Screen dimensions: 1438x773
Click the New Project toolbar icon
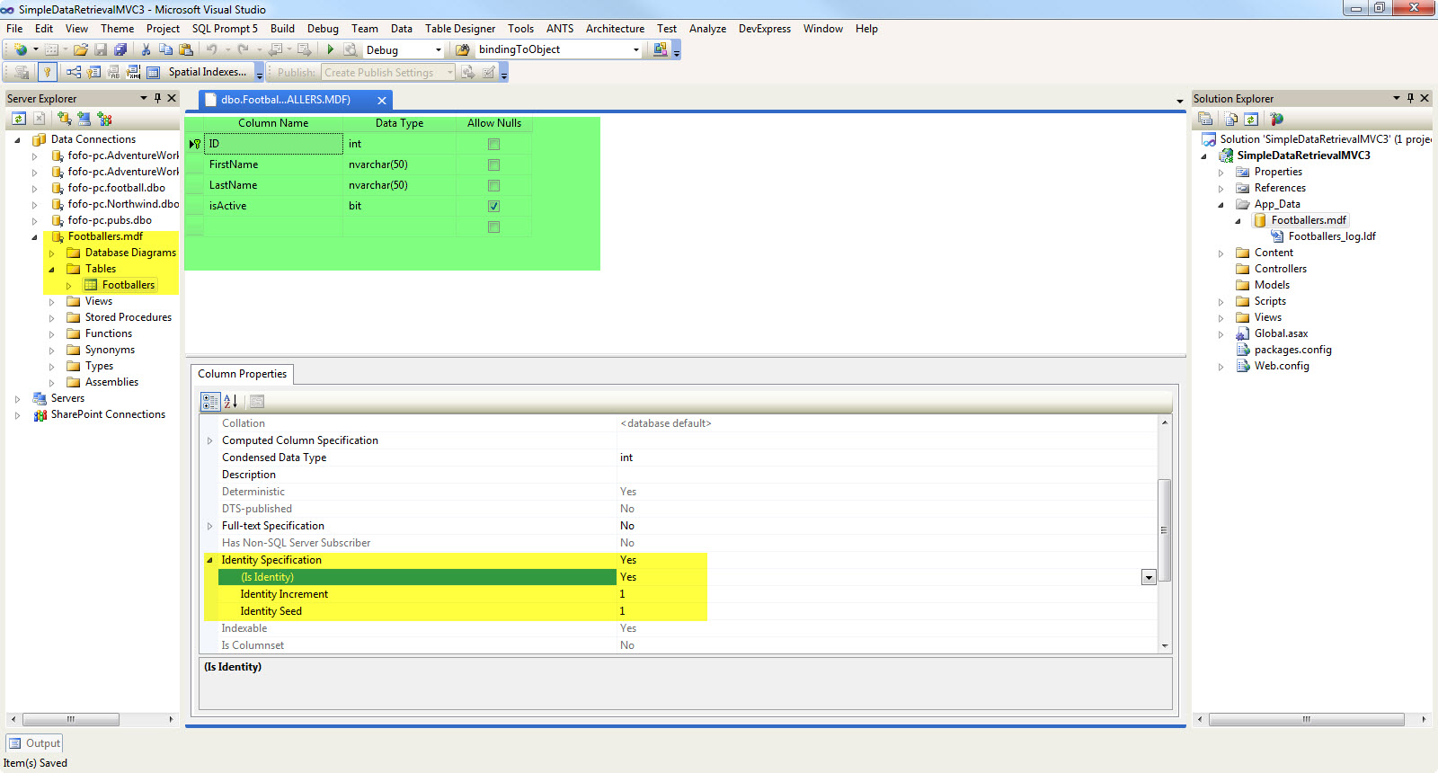pyautogui.click(x=20, y=49)
